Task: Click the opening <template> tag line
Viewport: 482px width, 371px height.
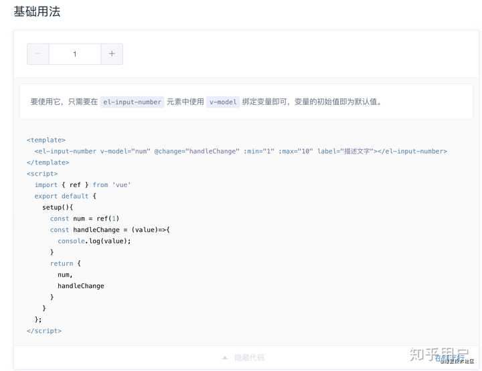Action: point(46,140)
